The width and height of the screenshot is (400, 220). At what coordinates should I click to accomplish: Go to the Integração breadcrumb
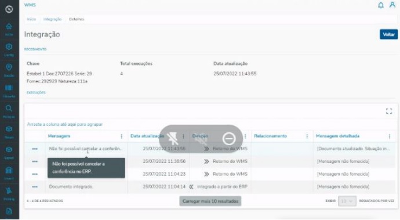(52, 19)
